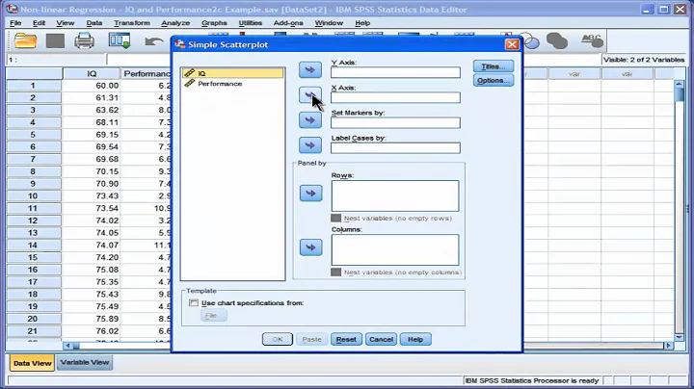Select the Performance column header
This screenshot has height=389, width=694.
click(147, 74)
